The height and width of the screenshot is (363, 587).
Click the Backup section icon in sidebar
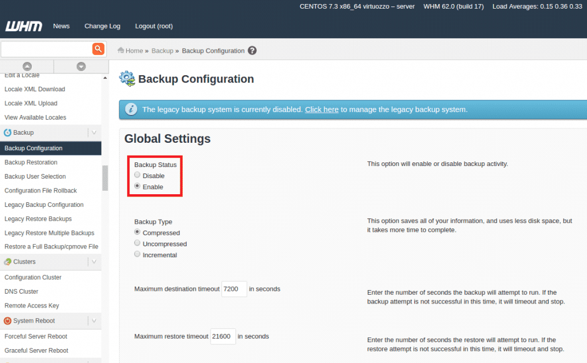coord(8,133)
